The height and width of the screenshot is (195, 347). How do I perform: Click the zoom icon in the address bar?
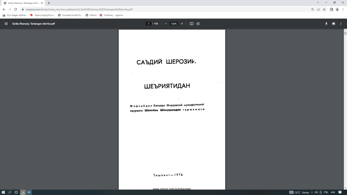pyautogui.click(x=312, y=9)
